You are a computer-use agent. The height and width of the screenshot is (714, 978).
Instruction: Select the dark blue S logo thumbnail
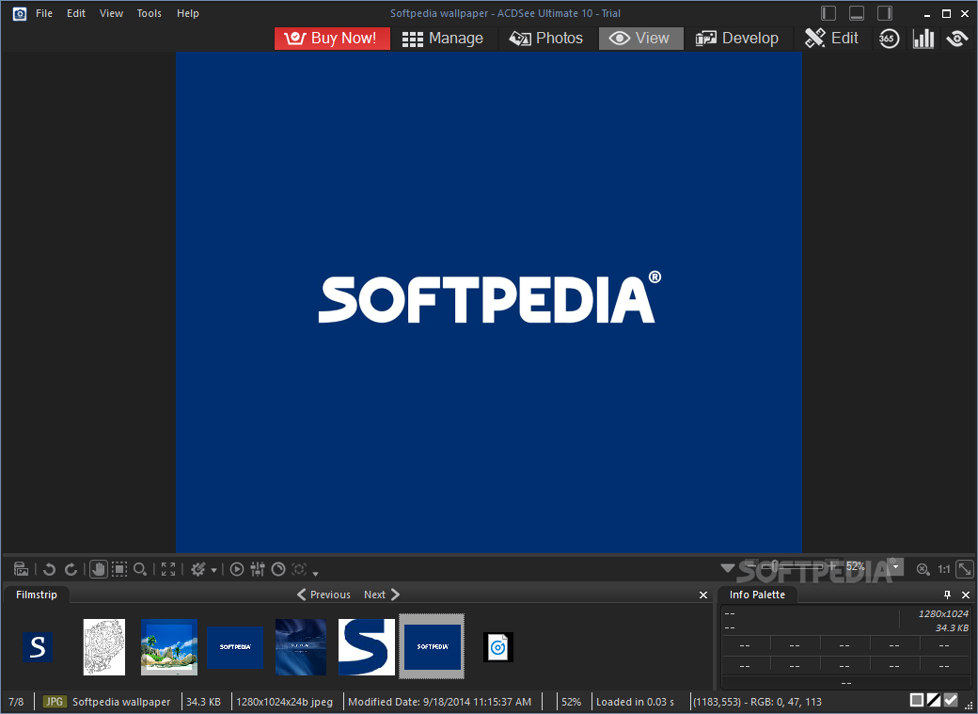coord(38,647)
